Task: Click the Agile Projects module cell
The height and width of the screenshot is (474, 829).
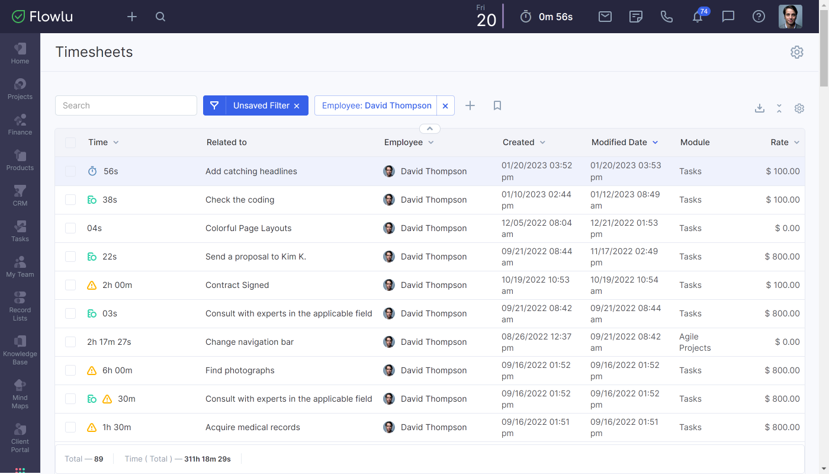Action: 695,342
